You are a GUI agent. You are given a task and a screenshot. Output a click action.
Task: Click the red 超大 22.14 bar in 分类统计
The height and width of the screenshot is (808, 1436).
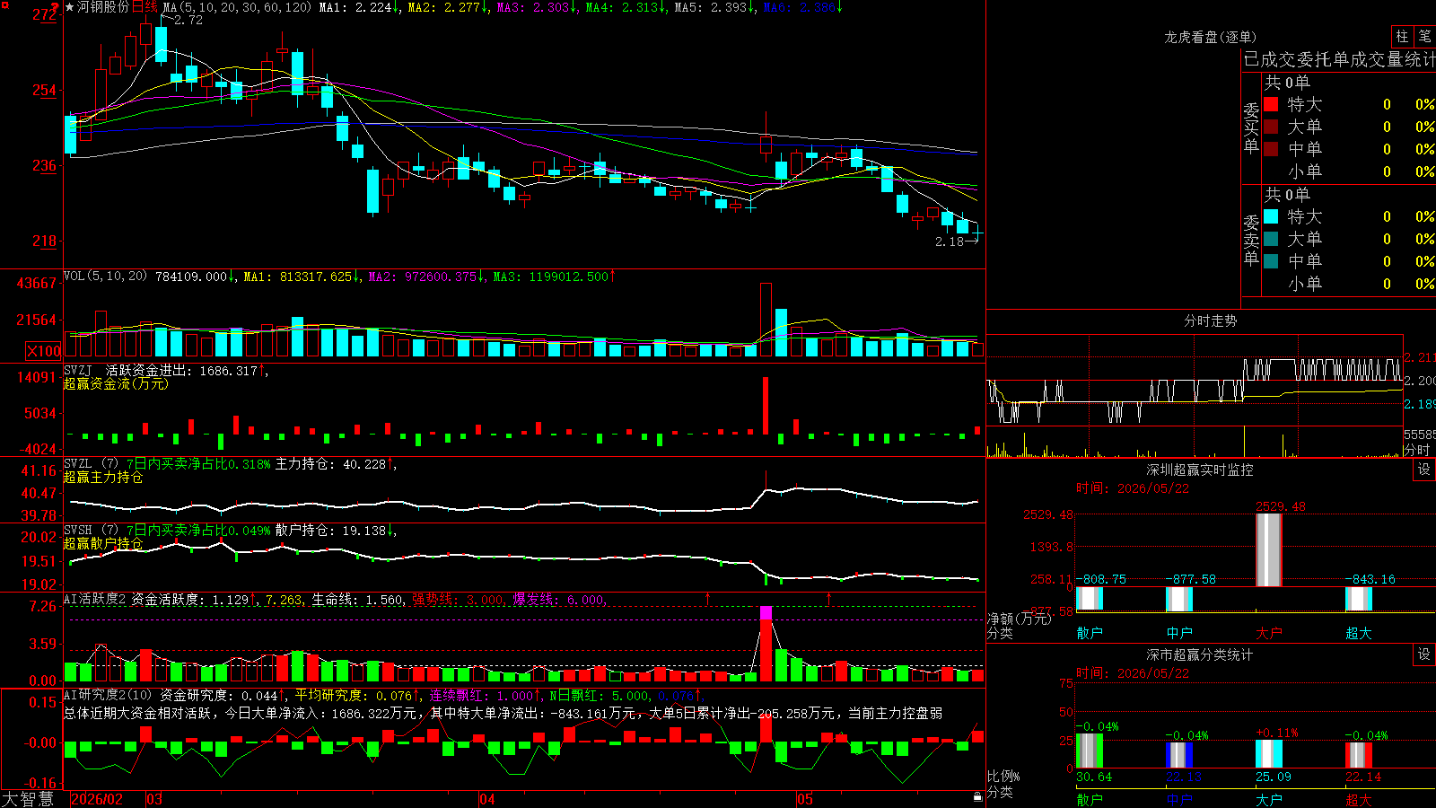pos(1359,755)
